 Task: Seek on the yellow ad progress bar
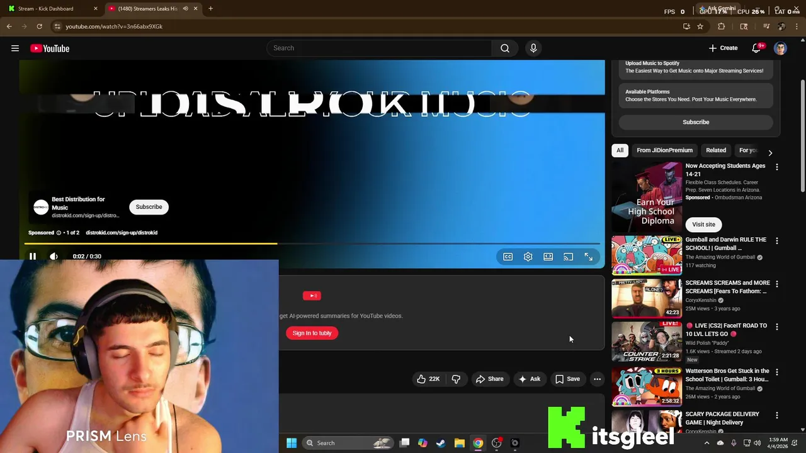(x=312, y=243)
